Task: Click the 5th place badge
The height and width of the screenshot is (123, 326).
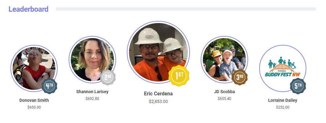Action: coord(298,86)
